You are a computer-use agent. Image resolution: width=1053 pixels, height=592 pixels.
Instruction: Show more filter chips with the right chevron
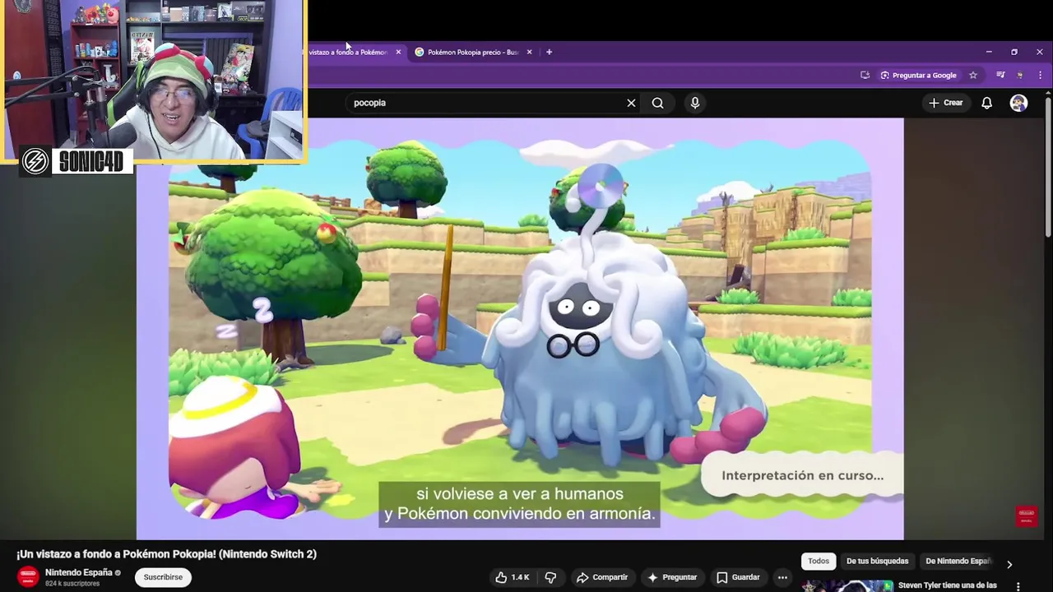click(x=1009, y=564)
